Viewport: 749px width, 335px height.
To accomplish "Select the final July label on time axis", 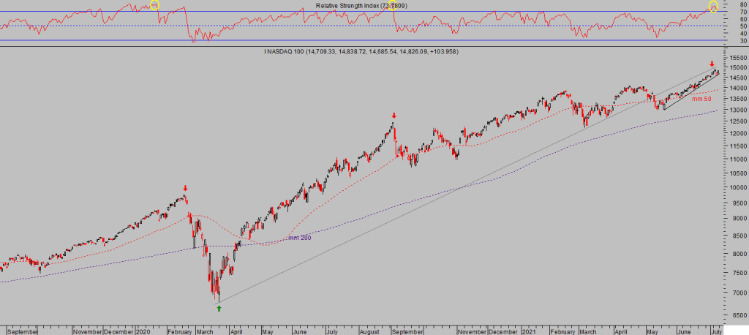I will click(715, 331).
